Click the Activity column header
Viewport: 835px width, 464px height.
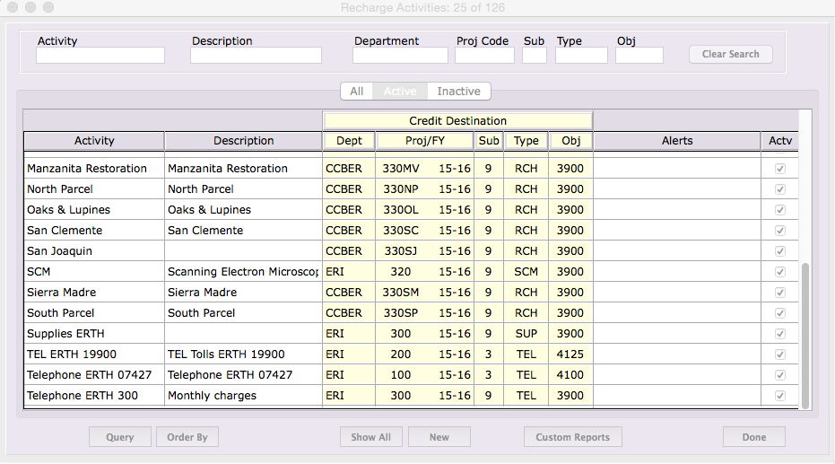94,141
